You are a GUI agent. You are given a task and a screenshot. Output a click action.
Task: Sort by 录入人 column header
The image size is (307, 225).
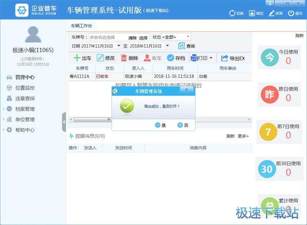[138, 68]
